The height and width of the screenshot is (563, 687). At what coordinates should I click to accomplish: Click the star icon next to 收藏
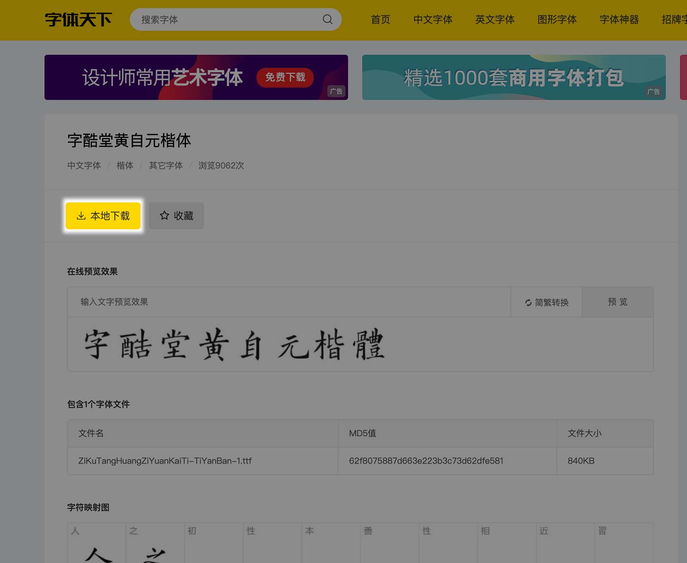[x=164, y=216]
